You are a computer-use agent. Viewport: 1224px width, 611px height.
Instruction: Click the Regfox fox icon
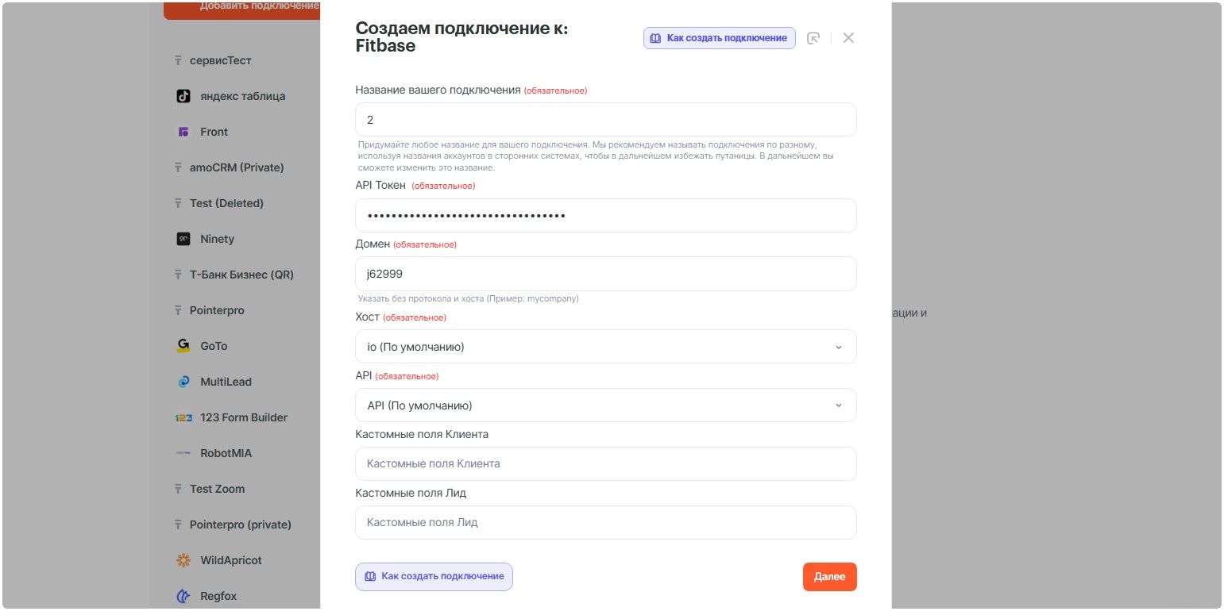(x=183, y=596)
